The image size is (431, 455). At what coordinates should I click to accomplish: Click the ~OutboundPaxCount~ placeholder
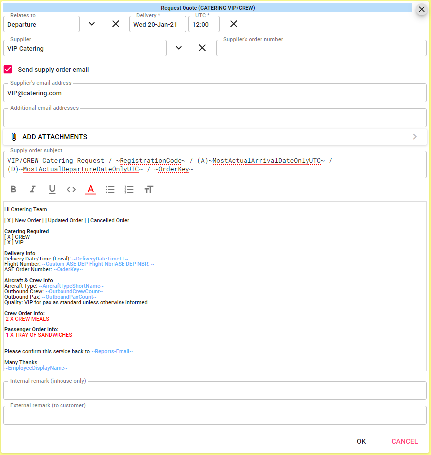[x=69, y=297]
